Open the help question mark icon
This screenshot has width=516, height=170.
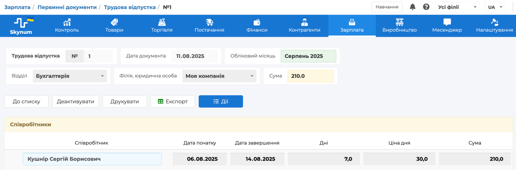point(426,7)
